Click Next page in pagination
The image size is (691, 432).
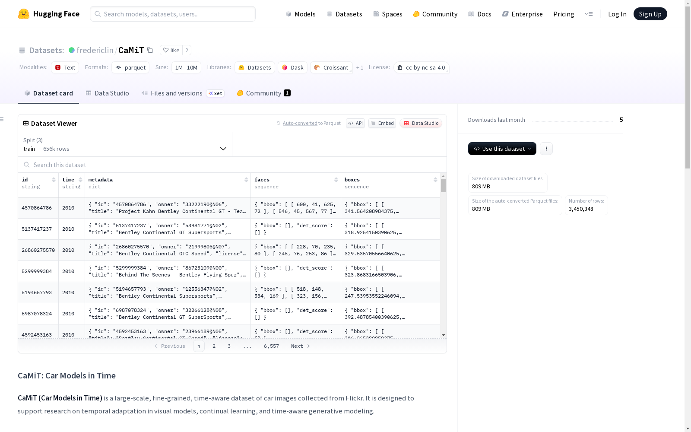tap(300, 346)
